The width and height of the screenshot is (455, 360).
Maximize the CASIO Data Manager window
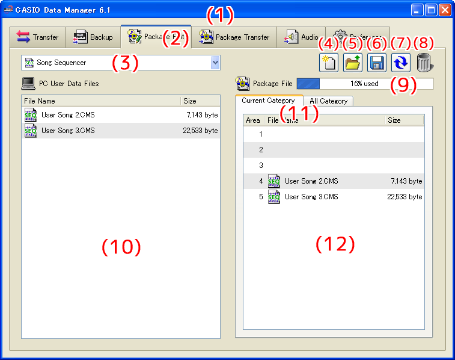[x=431, y=10]
